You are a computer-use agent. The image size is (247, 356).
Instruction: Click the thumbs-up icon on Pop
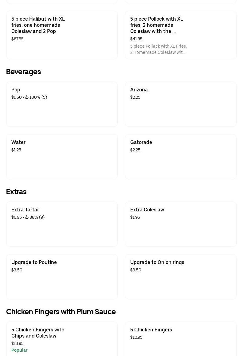point(27,97)
